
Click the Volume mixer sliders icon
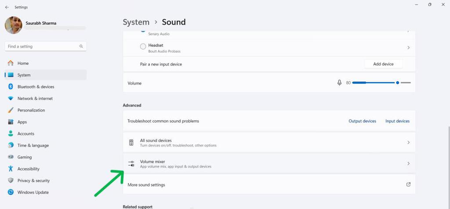coord(131,164)
